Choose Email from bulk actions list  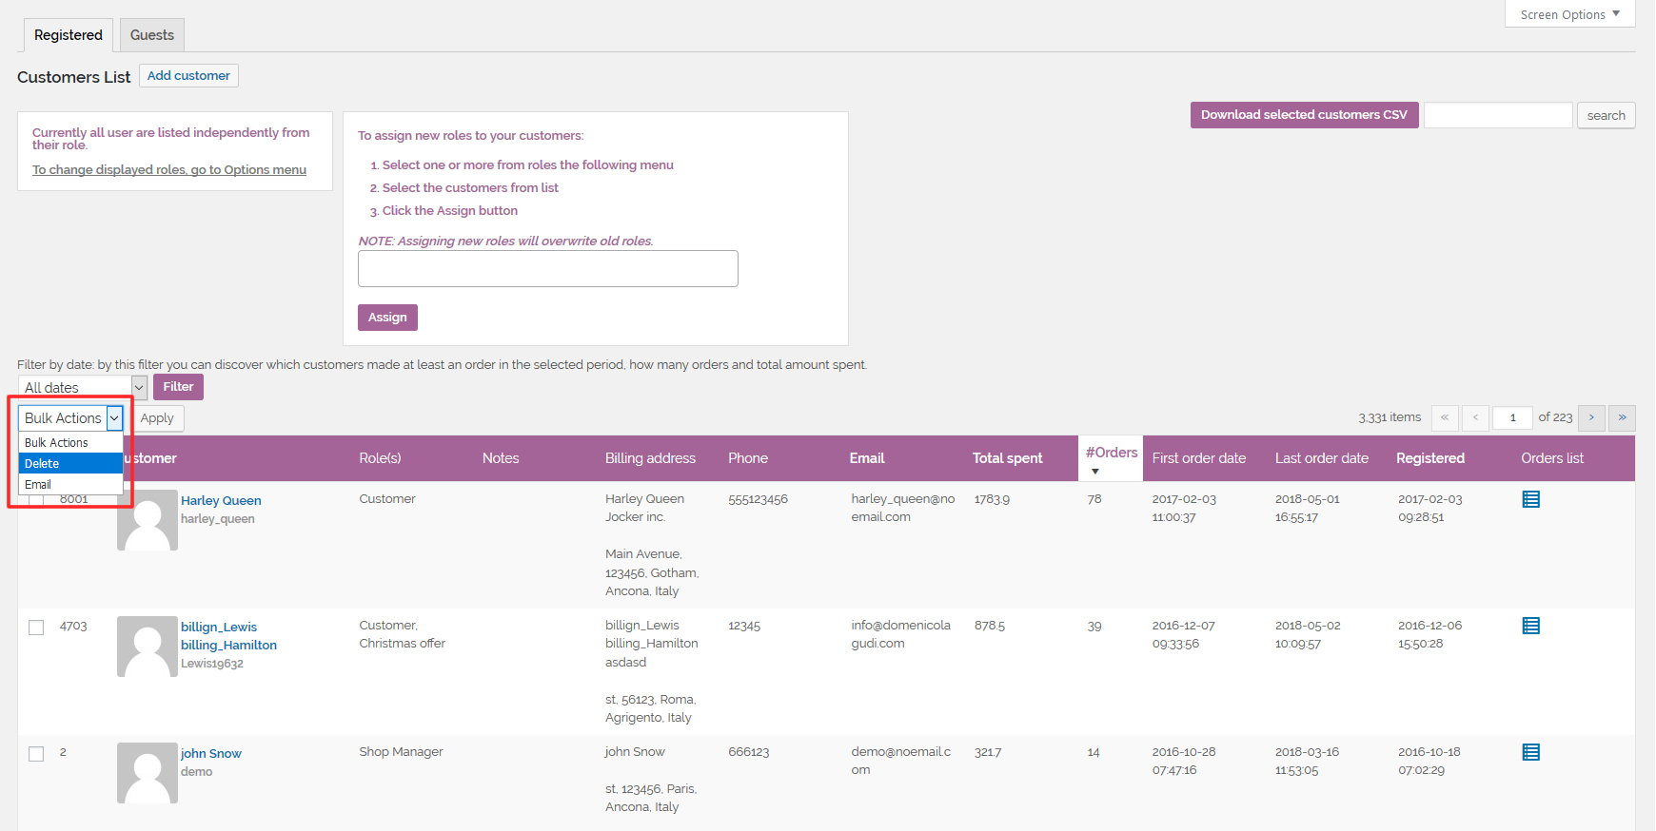point(70,484)
